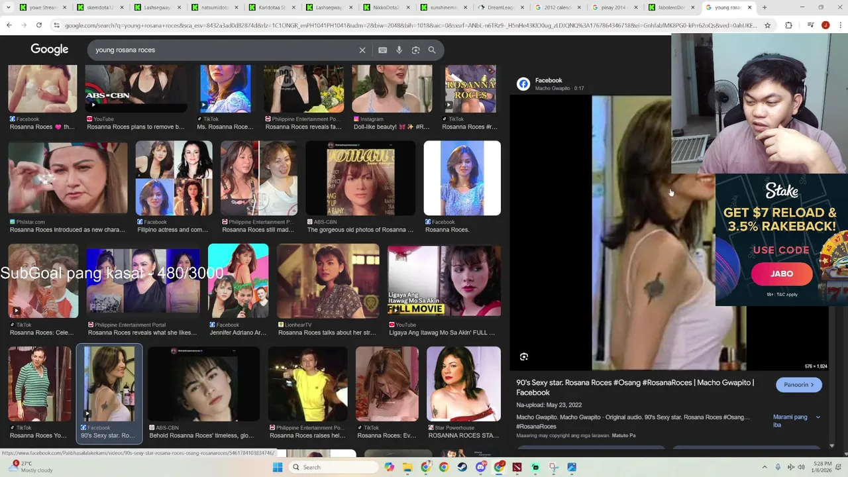
Task: Open the ROSANNA ROCES STA... Star Powerhouse thumbnail
Action: (464, 384)
